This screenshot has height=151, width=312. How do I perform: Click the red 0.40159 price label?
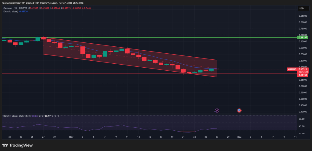pyautogui.click(x=303, y=75)
